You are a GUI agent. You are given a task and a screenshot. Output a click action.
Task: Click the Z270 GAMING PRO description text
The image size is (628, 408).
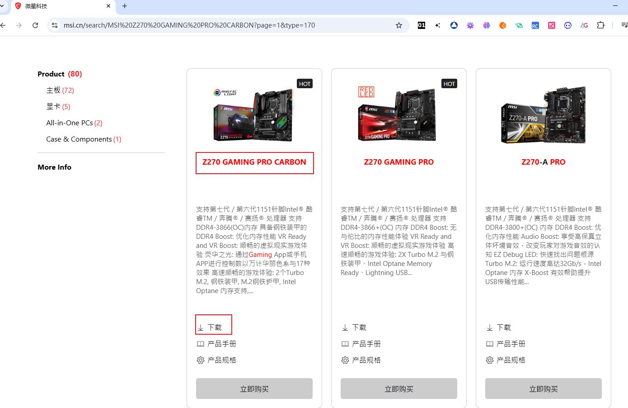pos(399,241)
